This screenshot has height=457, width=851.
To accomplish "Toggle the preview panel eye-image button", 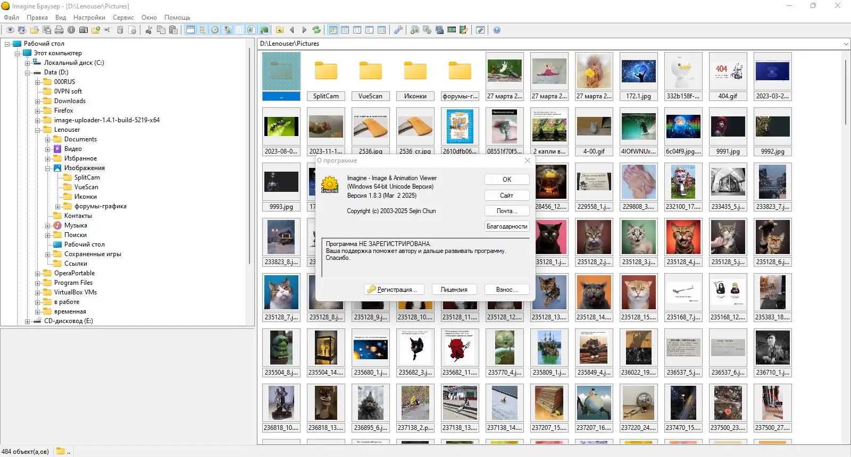I will 227,30.
